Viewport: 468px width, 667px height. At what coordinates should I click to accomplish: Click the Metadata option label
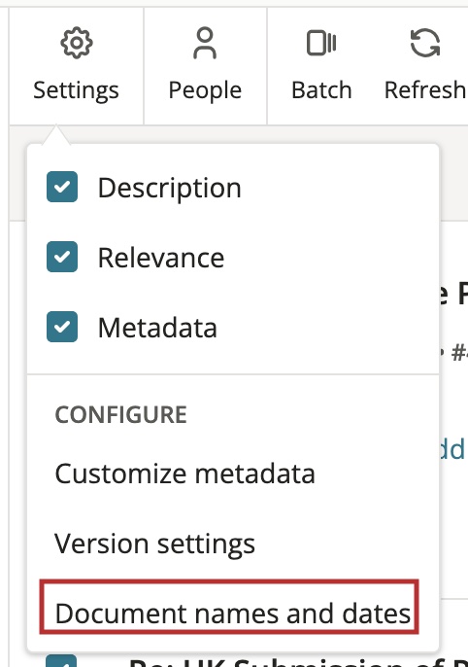click(x=157, y=328)
